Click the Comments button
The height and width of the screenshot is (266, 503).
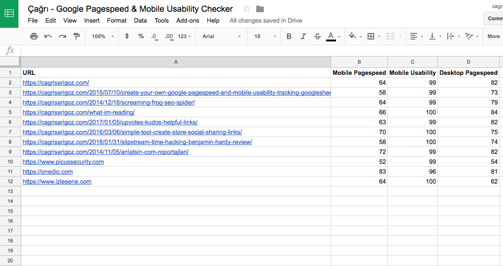[x=494, y=18]
